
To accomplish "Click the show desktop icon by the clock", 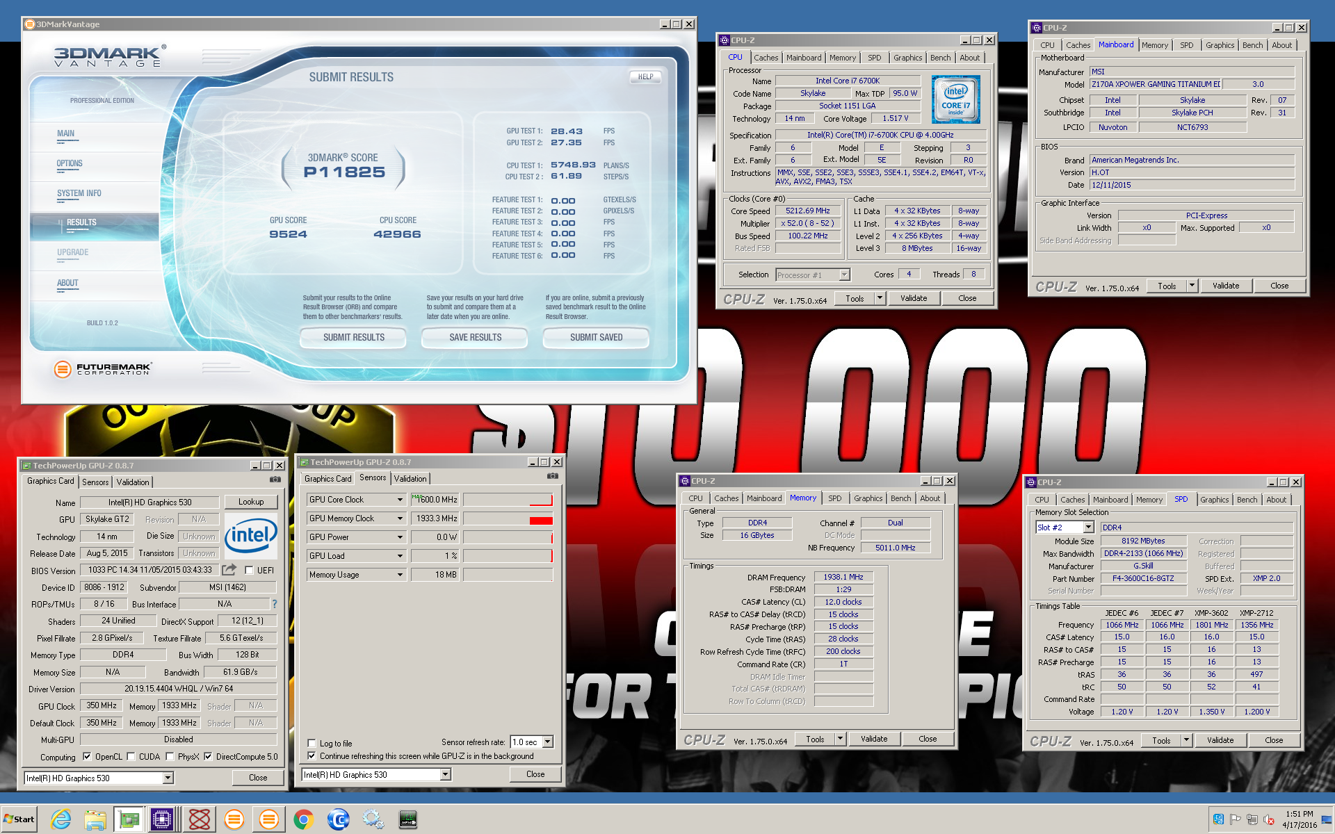I will pos(1327,820).
